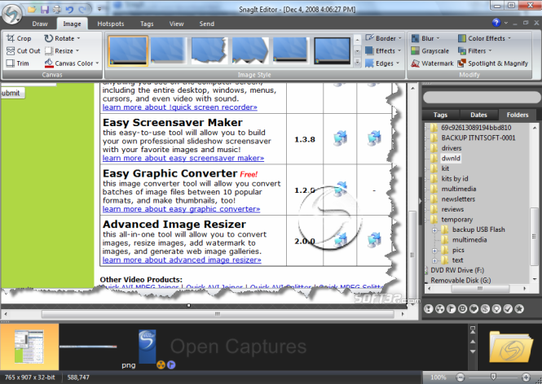This screenshot has height=384, width=542.
Task: Switch to the Send ribbon tab
Action: click(207, 24)
